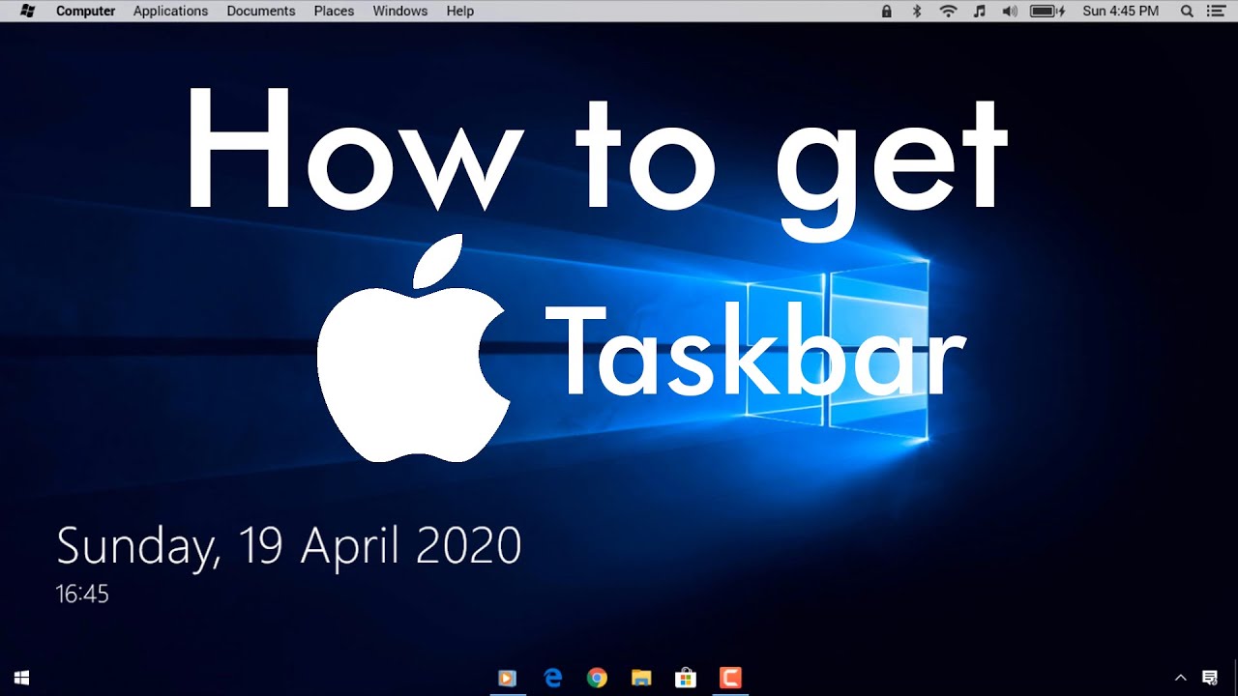Viewport: 1238px width, 696px height.
Task: Open the Windows logo menu in top bar
Action: click(x=27, y=12)
